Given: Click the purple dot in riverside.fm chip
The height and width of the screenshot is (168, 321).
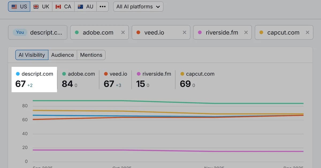Looking at the screenshot, I should pos(200,32).
